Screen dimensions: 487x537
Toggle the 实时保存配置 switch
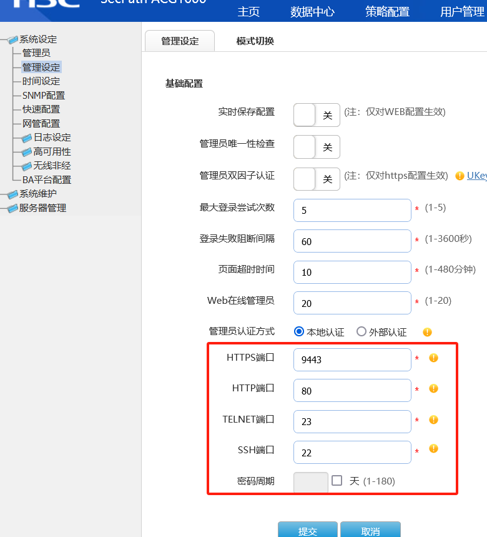[x=317, y=115]
